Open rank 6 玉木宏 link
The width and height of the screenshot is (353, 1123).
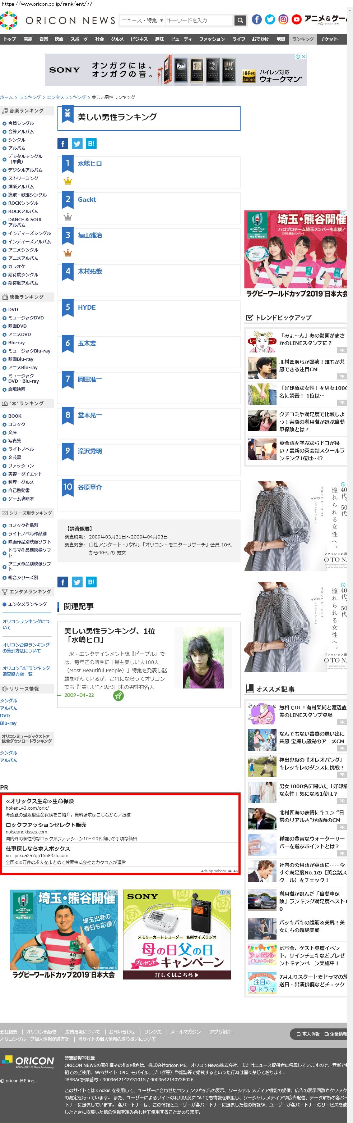[x=87, y=344]
